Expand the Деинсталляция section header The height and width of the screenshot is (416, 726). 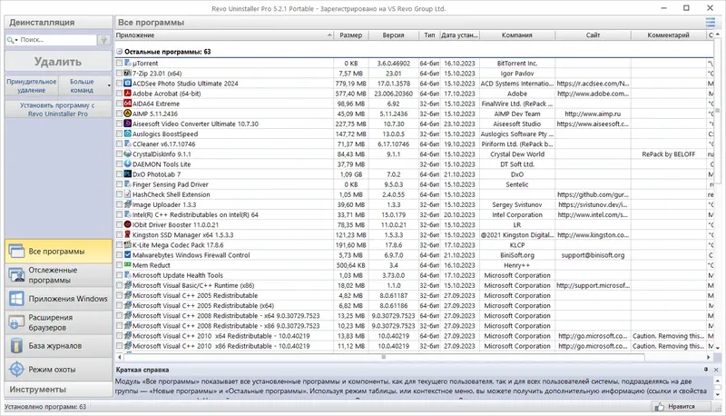[58, 22]
